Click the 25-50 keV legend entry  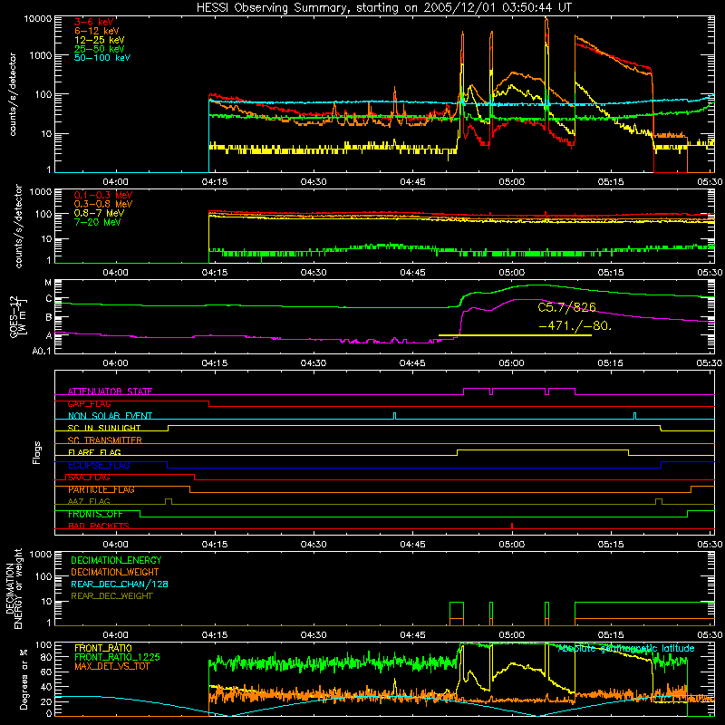click(100, 49)
